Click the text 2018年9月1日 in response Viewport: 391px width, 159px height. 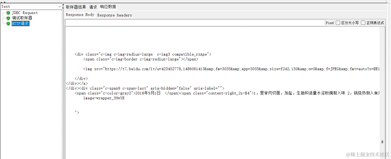[148, 93]
